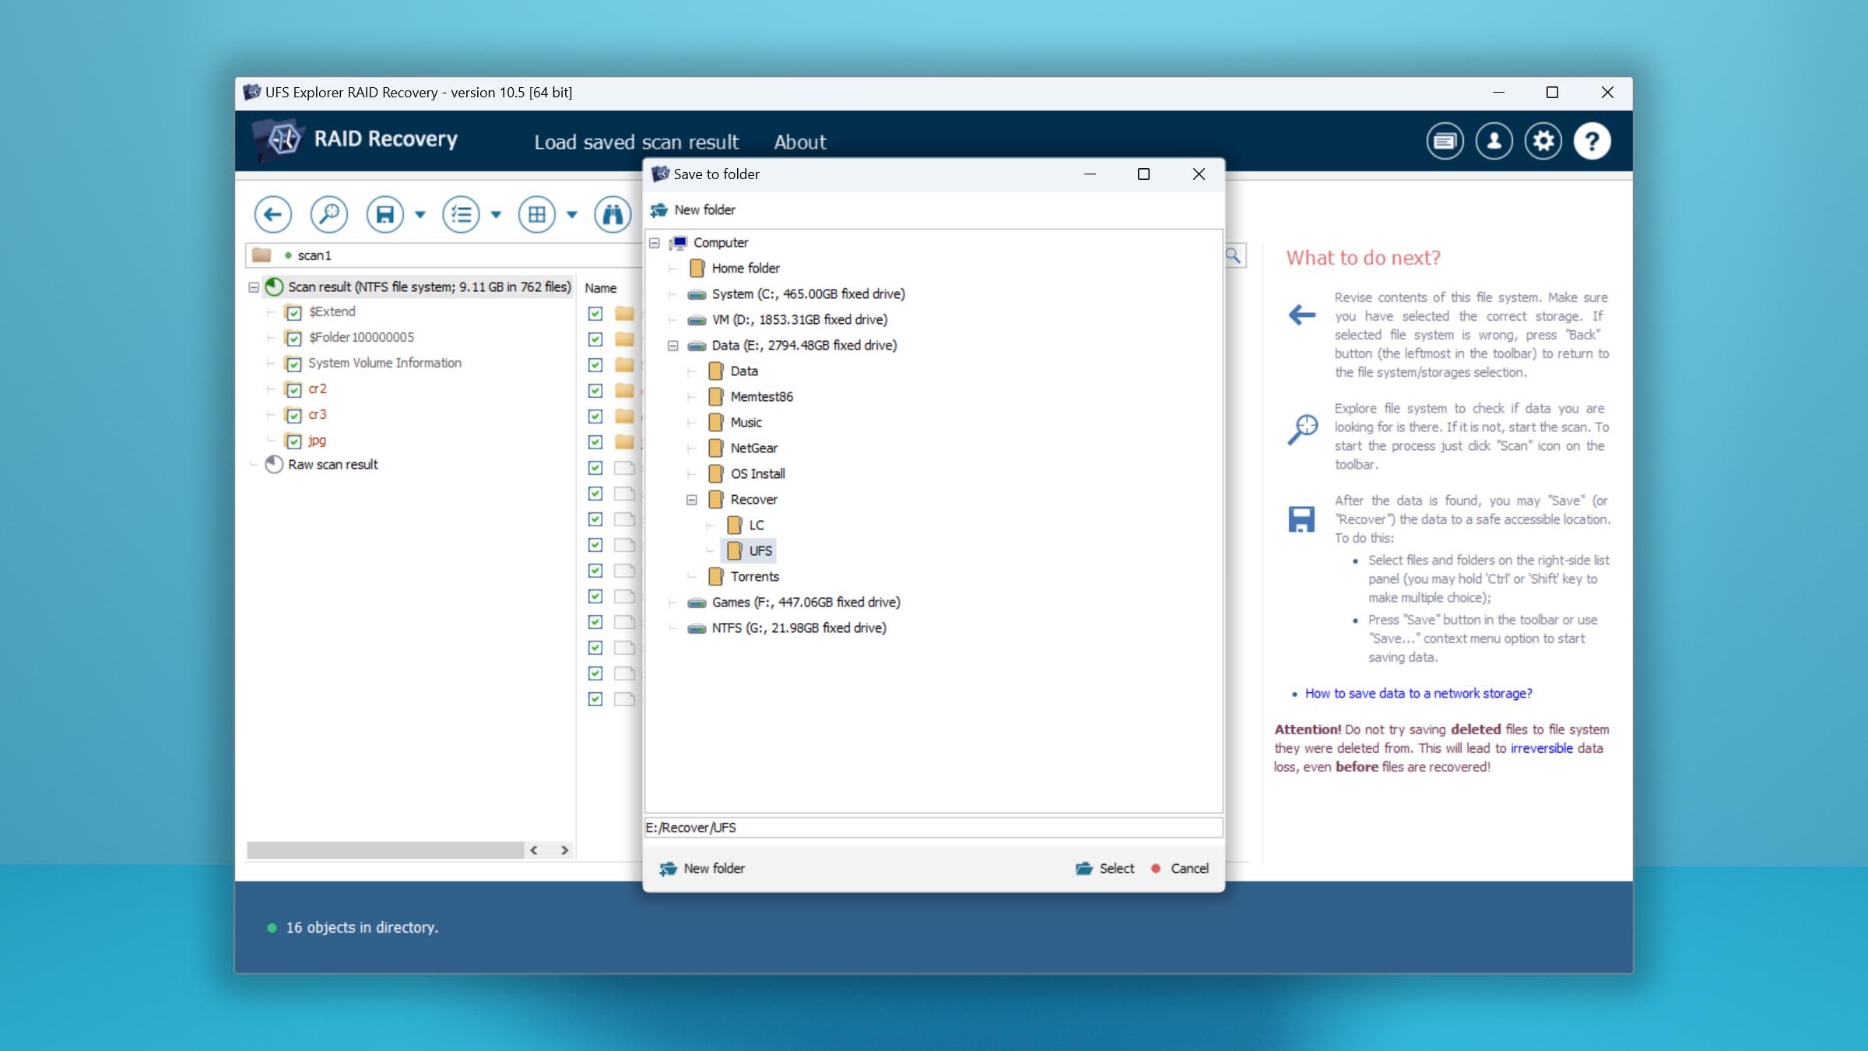
Task: Click the Save floppy disk toolbar icon
Action: [385, 214]
